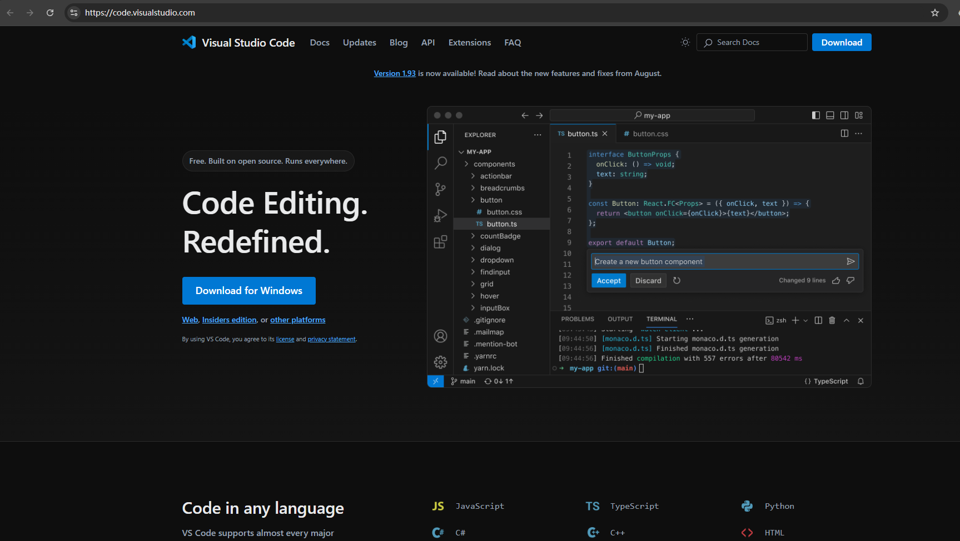960x541 pixels.
Task: Open the Insiders edition link
Action: [x=230, y=320]
